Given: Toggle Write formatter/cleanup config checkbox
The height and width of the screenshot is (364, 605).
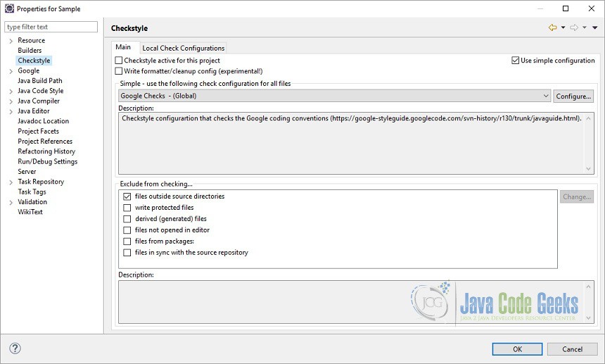Looking at the screenshot, I should coord(119,71).
